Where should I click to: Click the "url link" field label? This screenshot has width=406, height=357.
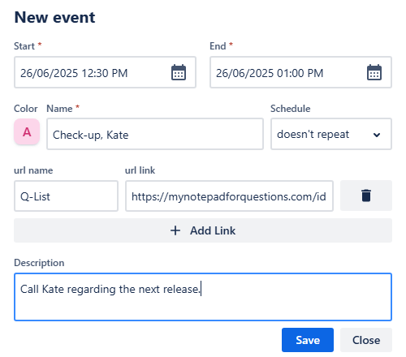(x=140, y=170)
